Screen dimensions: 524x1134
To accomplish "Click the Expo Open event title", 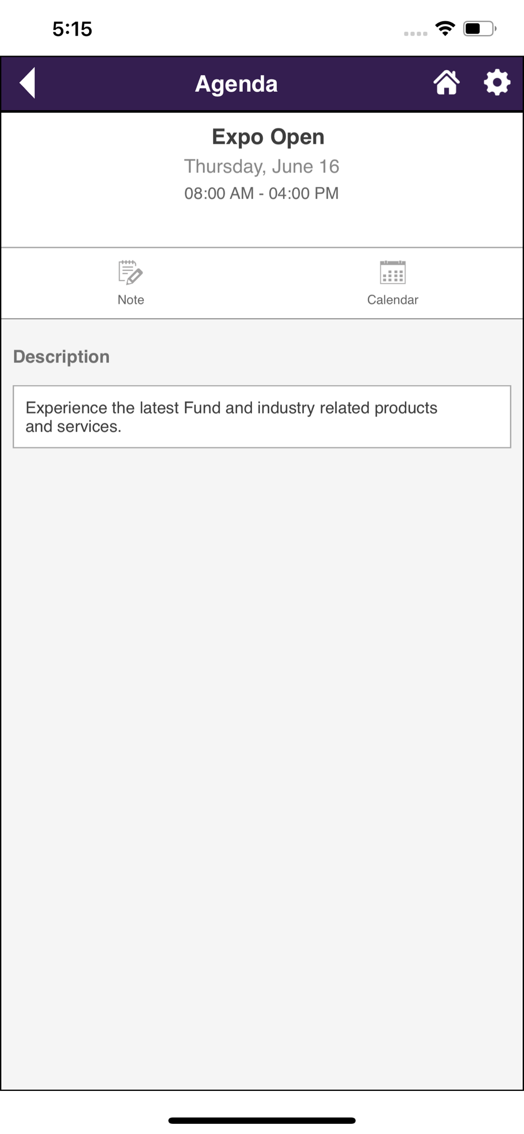I will pyautogui.click(x=268, y=137).
